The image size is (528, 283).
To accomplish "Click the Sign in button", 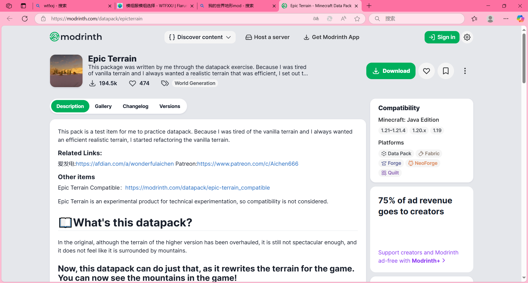I will click(x=442, y=37).
